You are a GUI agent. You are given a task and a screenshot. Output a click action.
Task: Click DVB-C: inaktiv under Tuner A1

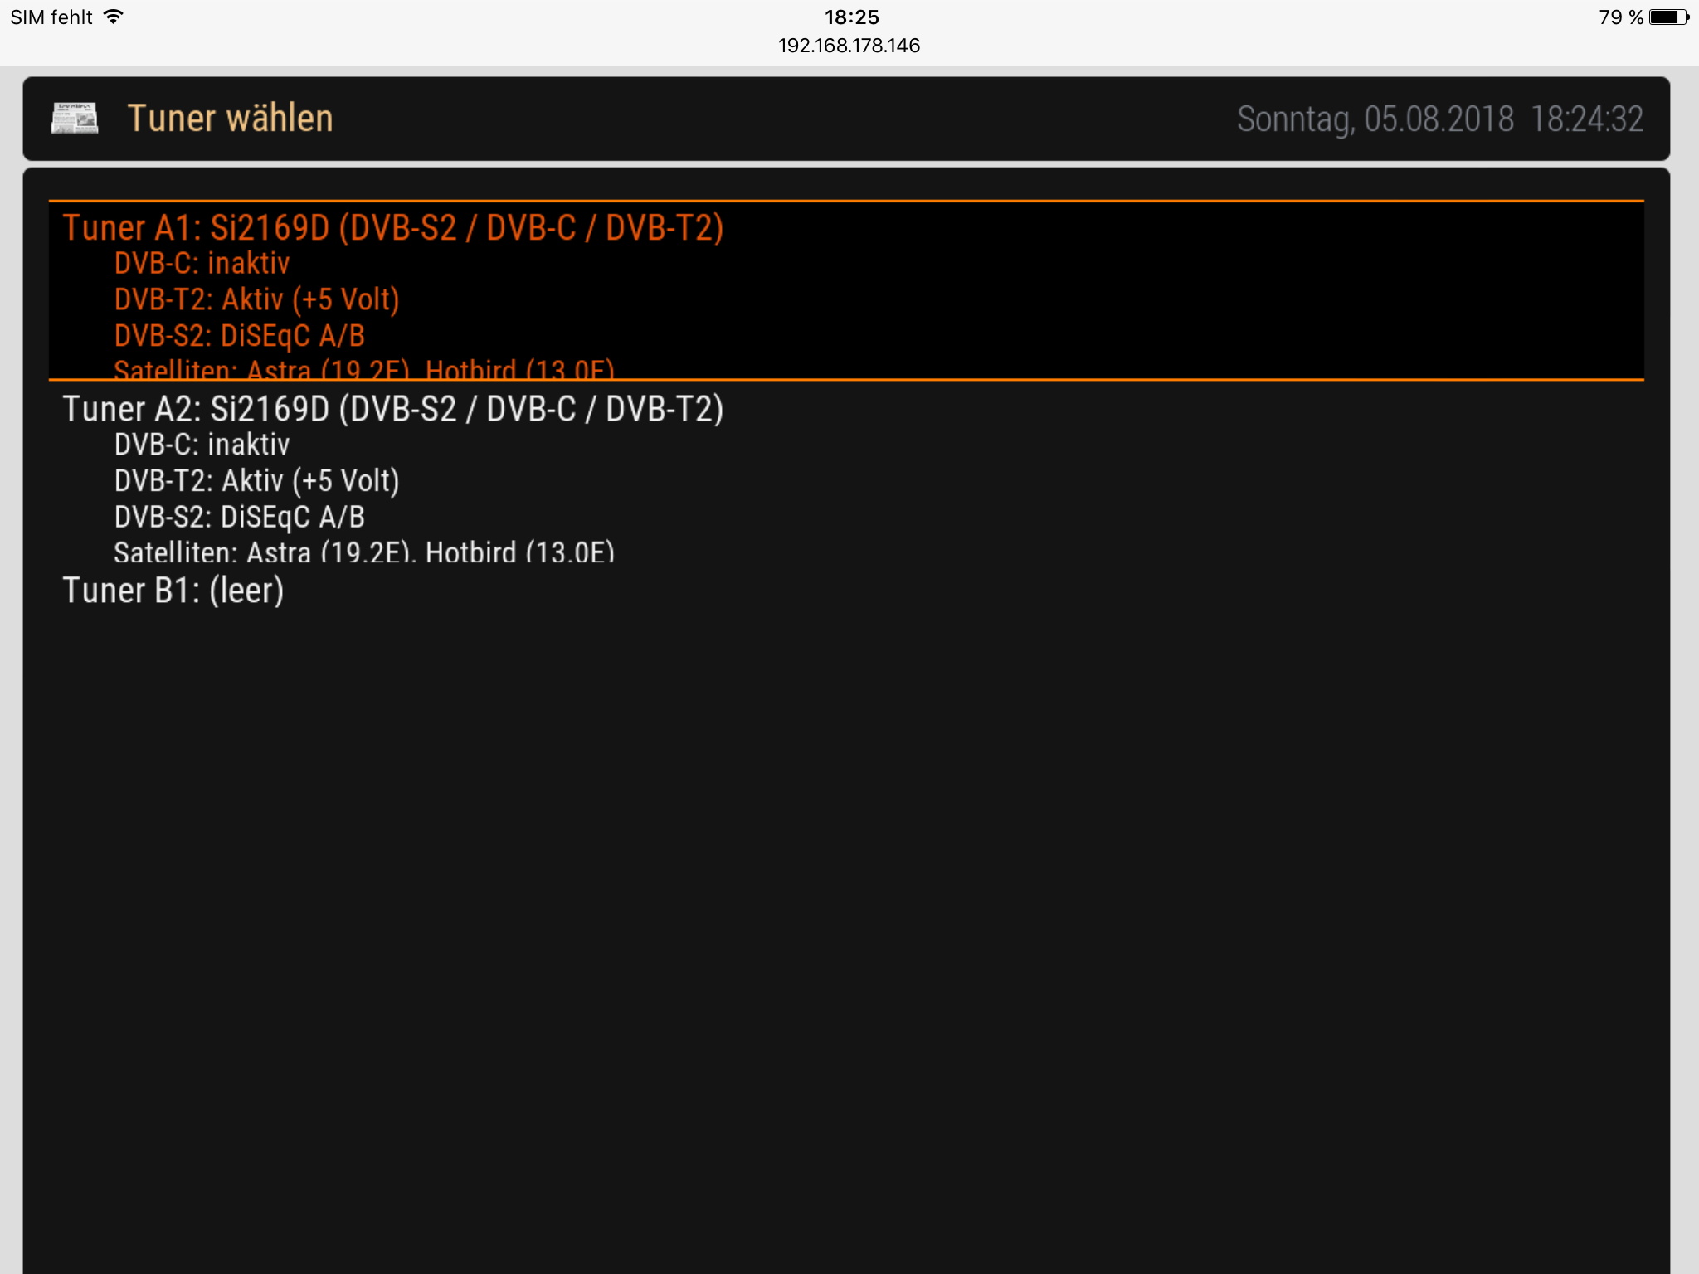[202, 264]
